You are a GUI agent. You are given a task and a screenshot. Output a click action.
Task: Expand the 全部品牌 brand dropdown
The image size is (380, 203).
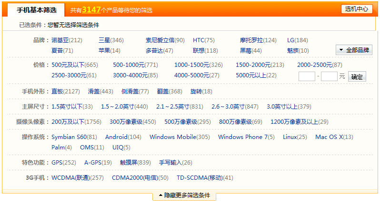pyautogui.click(x=354, y=50)
